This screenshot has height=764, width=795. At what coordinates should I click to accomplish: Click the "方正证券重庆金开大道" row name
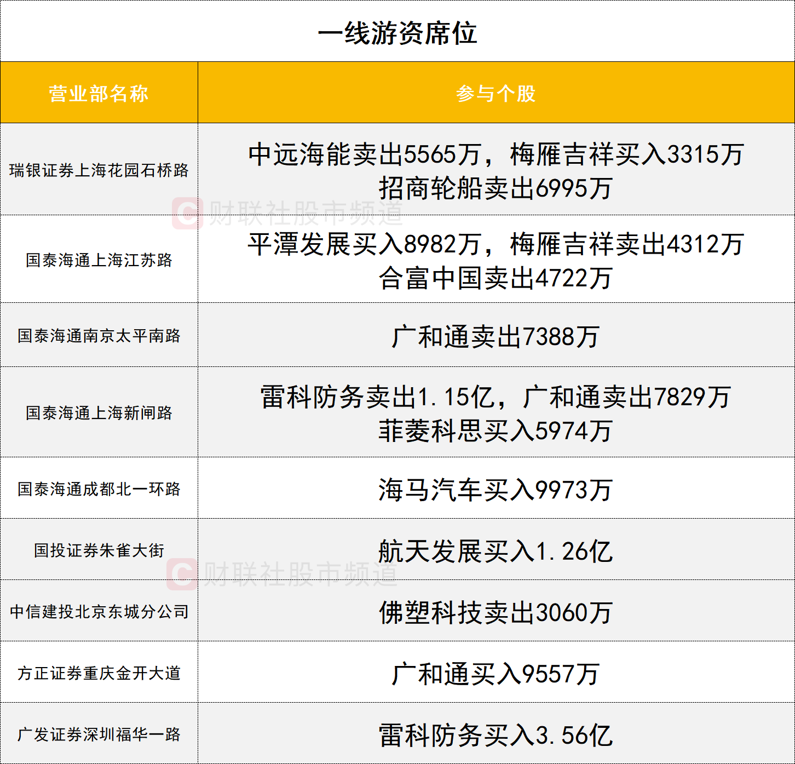[x=99, y=673]
